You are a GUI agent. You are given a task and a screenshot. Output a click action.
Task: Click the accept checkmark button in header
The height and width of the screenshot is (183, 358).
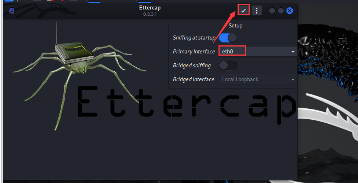pos(243,11)
